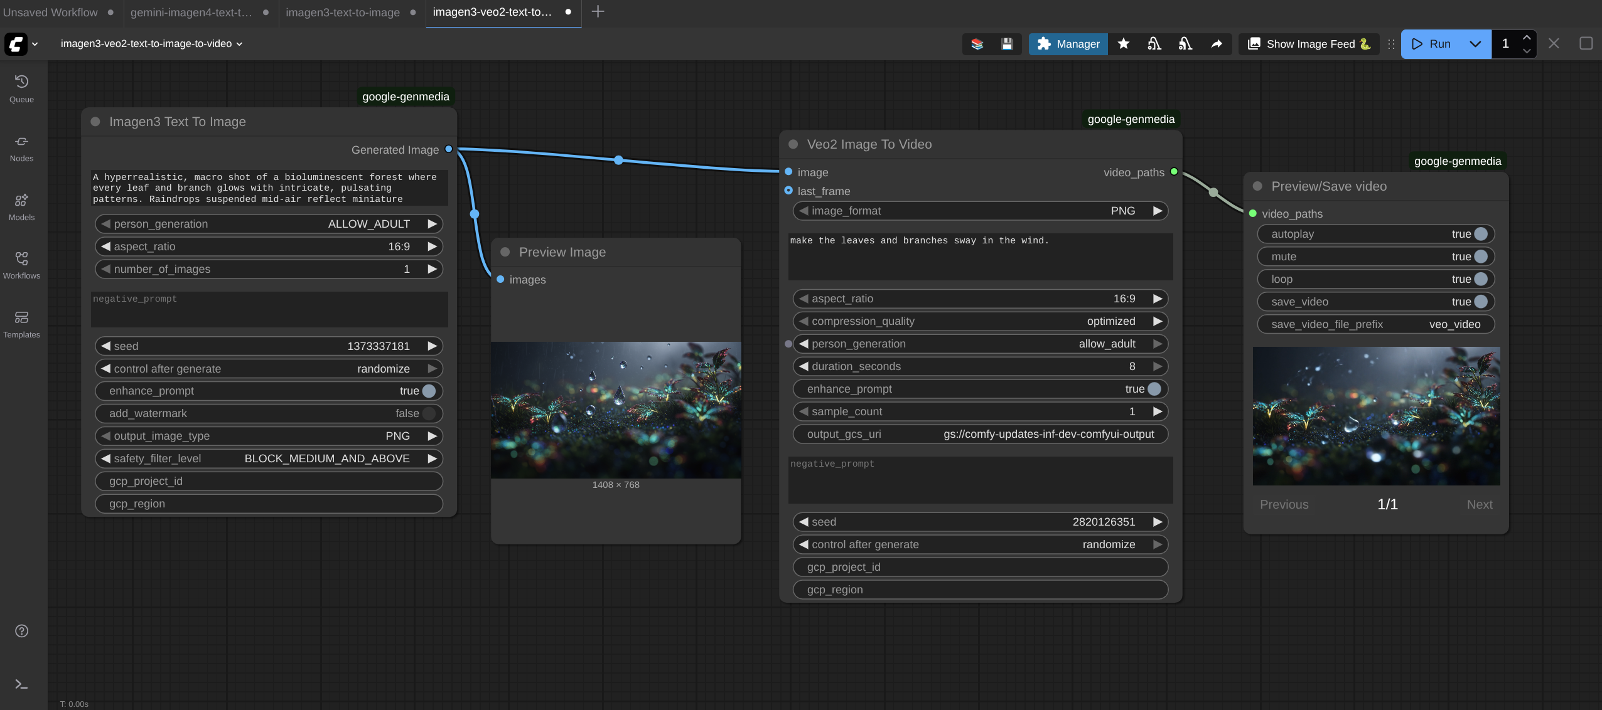The width and height of the screenshot is (1602, 710).
Task: Toggle loop in Preview/Save video
Action: (1481, 279)
